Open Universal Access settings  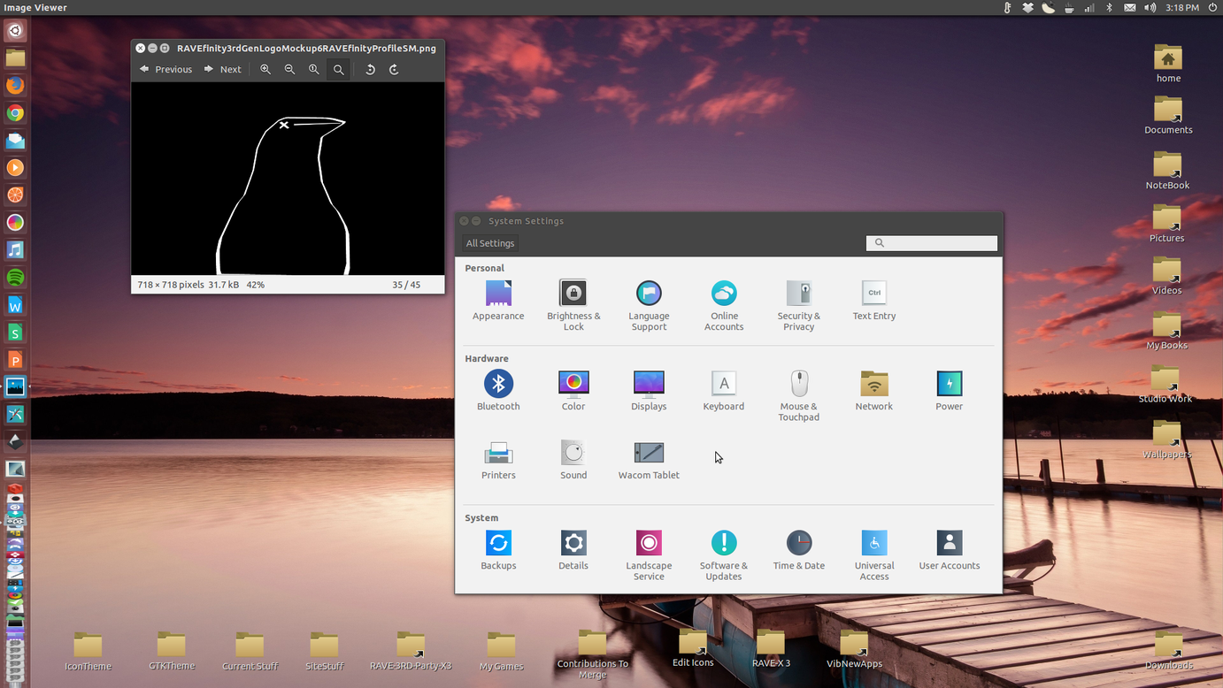click(x=874, y=542)
